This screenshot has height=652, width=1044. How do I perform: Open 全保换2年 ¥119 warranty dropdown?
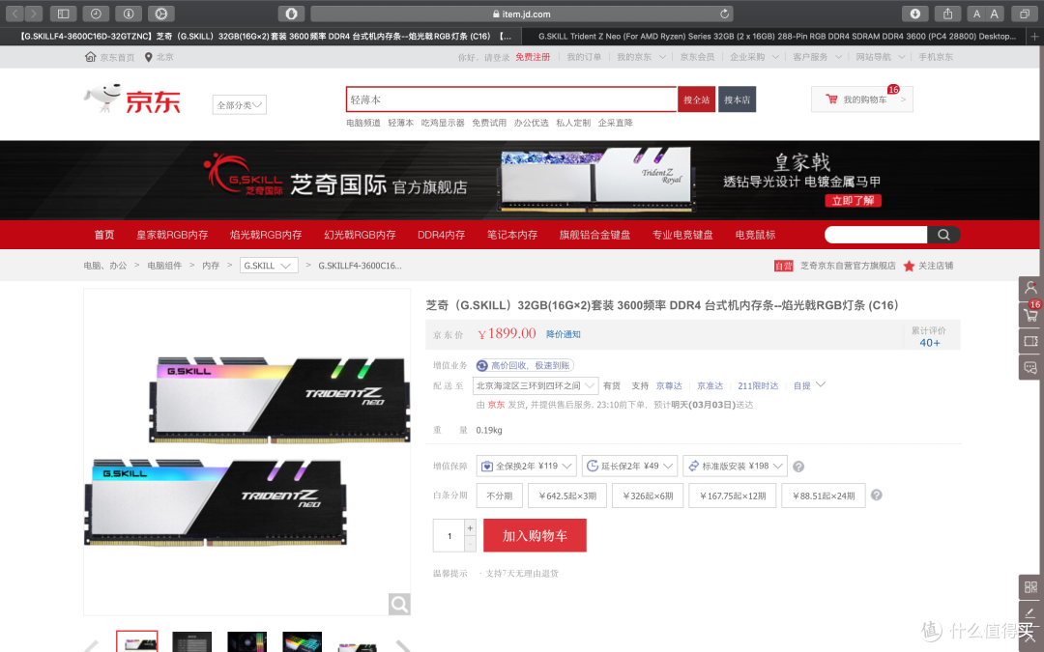click(x=526, y=467)
